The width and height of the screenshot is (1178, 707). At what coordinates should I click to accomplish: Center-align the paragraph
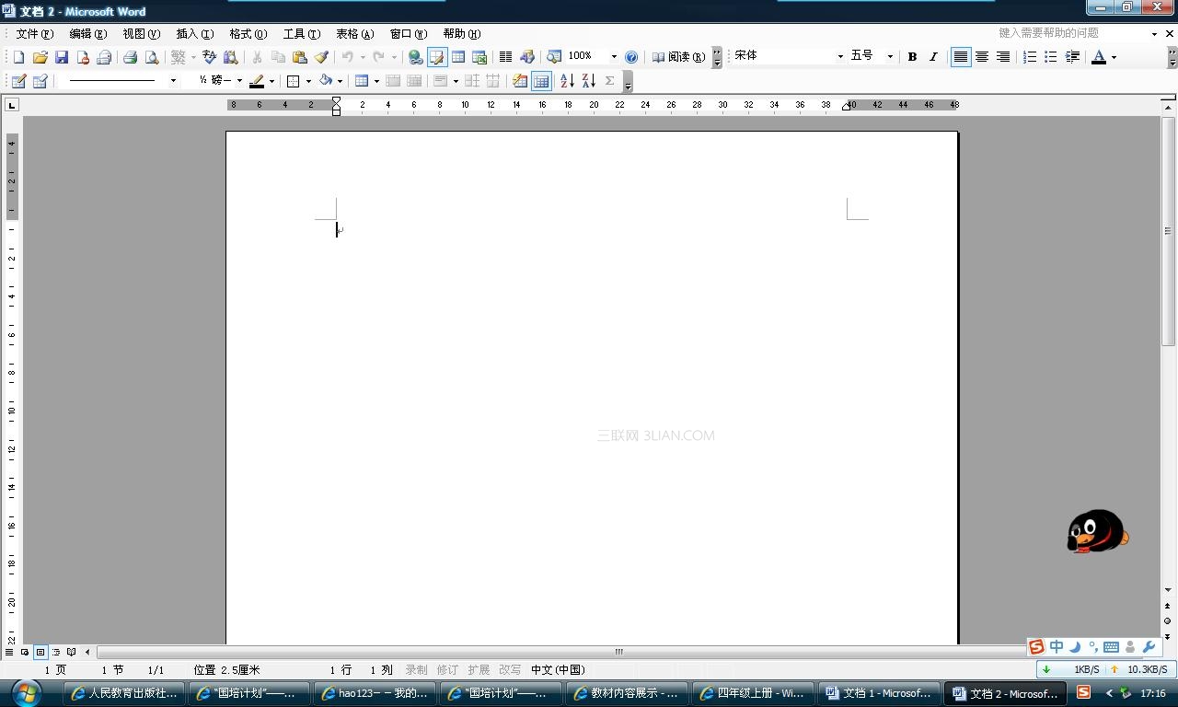(x=982, y=57)
